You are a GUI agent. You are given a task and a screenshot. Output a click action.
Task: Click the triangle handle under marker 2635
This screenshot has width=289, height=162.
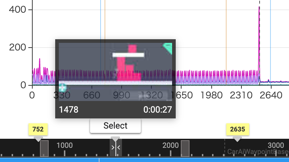(x=237, y=139)
